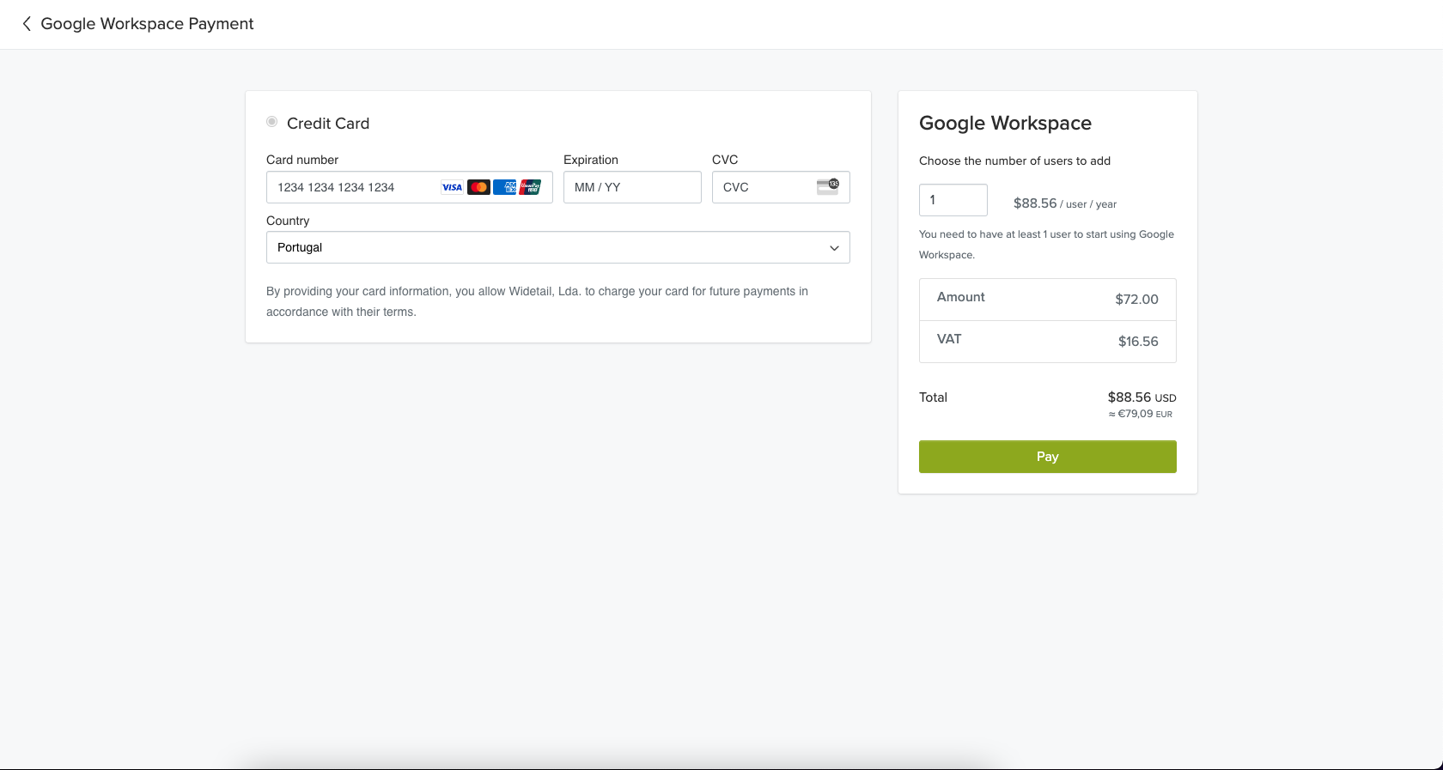Click the VAT row in price summary
Viewport: 1443px width, 770px height.
[1047, 341]
